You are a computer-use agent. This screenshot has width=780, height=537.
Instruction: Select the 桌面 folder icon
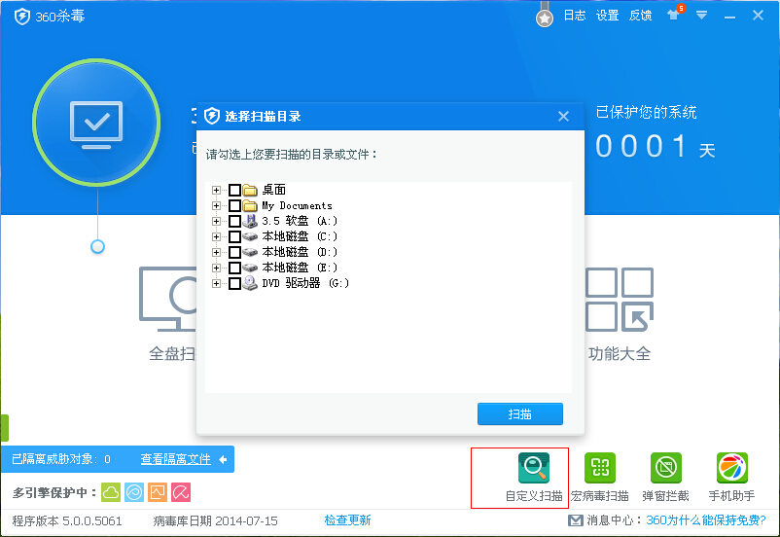point(250,190)
